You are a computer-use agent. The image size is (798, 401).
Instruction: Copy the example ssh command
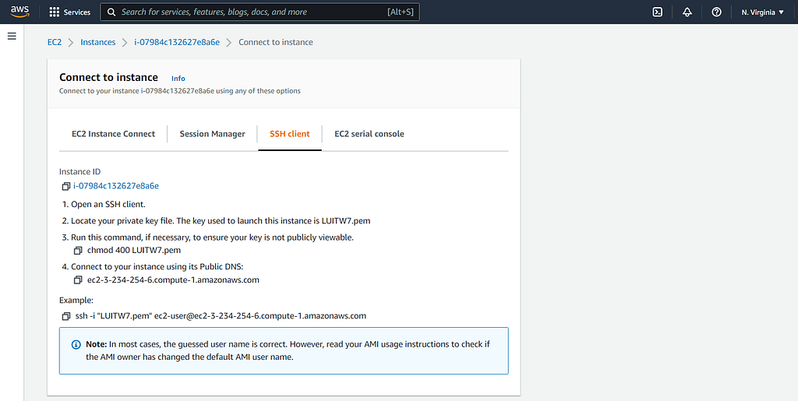coord(65,316)
